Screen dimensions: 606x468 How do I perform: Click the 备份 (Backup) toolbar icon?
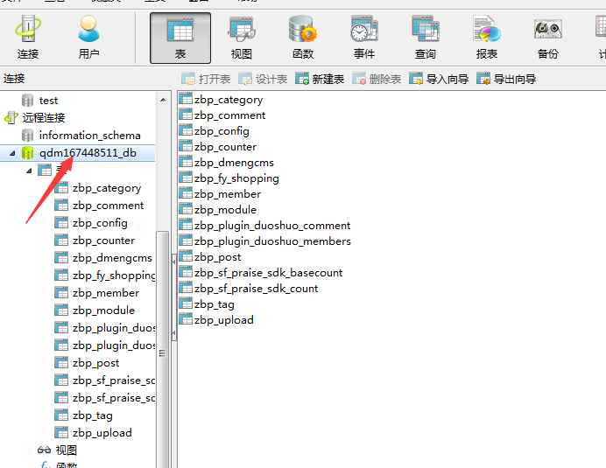pos(548,38)
